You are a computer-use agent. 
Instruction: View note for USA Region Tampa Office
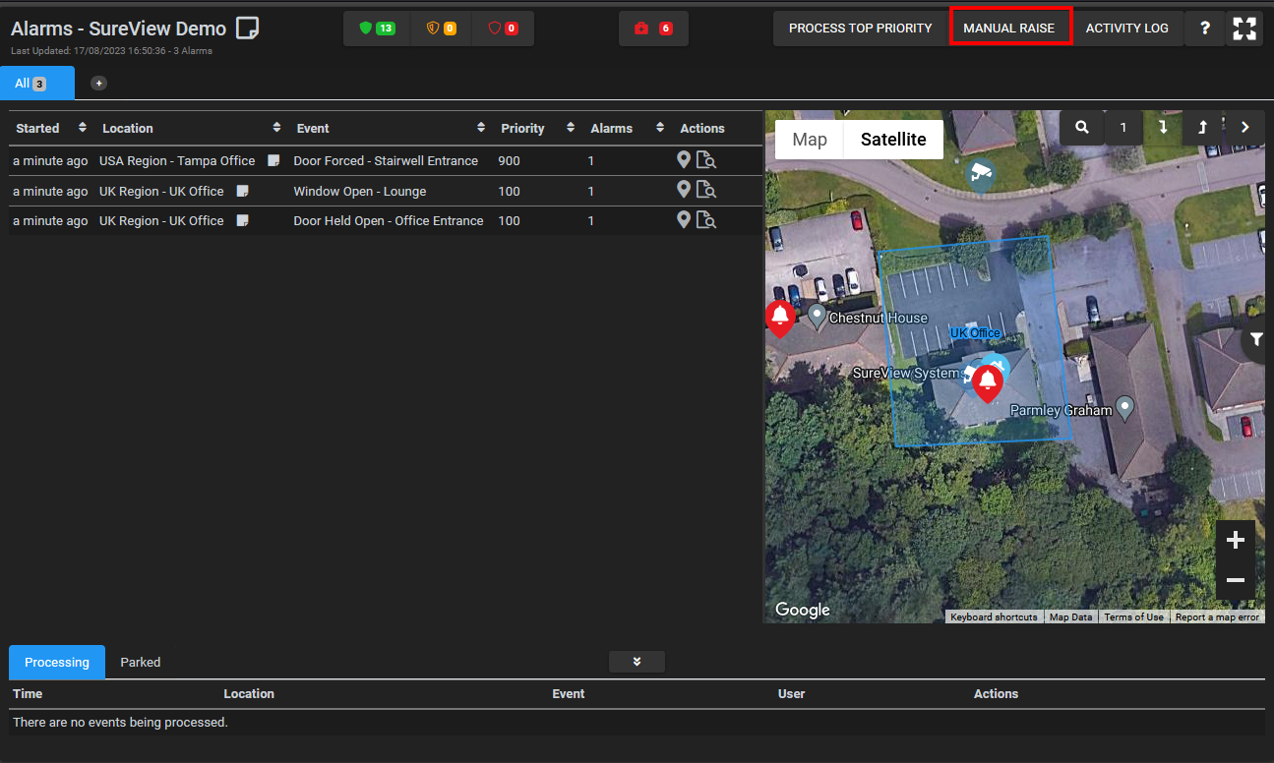tap(274, 160)
